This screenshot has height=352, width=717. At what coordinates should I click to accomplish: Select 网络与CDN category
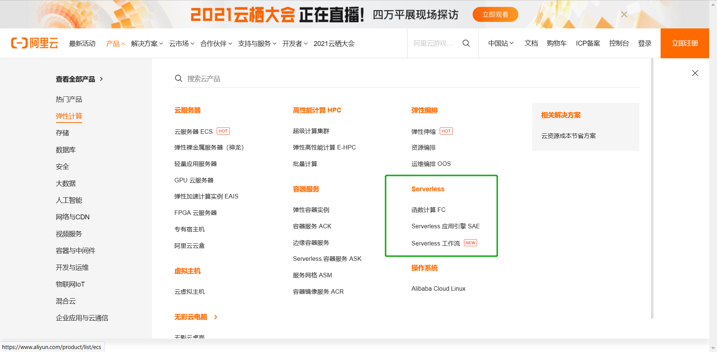(72, 217)
